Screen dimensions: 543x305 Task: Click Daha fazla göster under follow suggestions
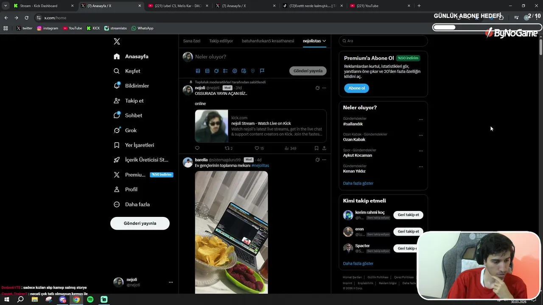pos(358,263)
